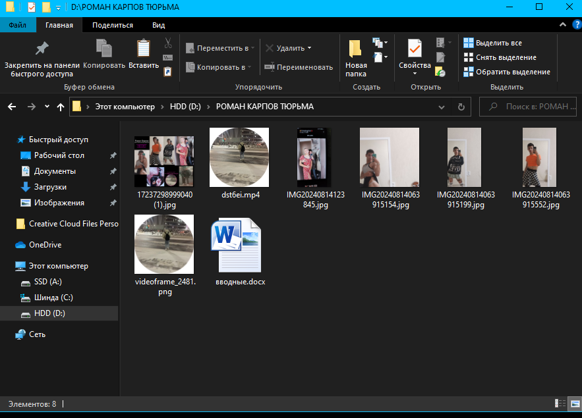Collapse the ribbon with the up chevron

coord(563,25)
